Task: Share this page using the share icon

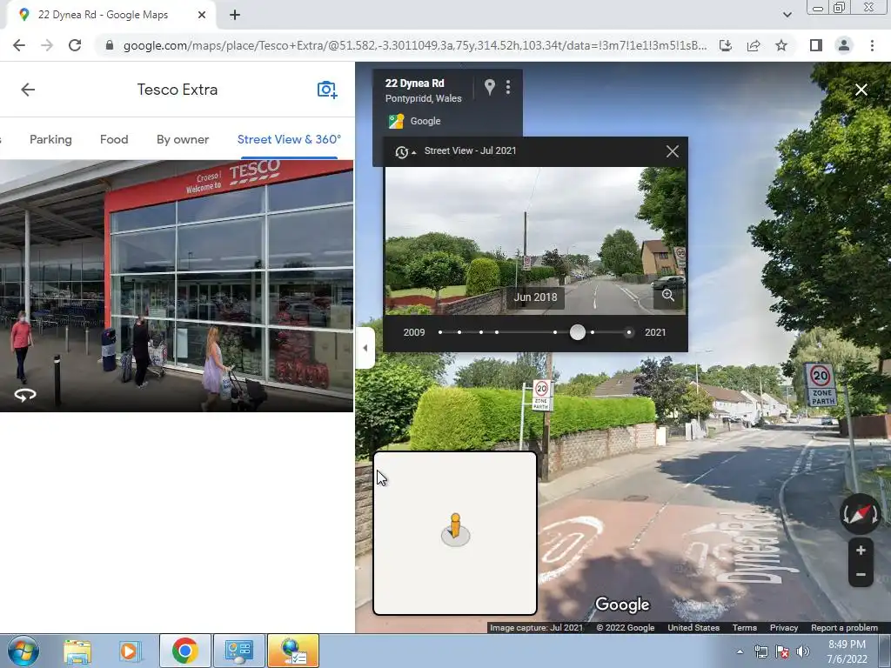Action: coord(754,45)
